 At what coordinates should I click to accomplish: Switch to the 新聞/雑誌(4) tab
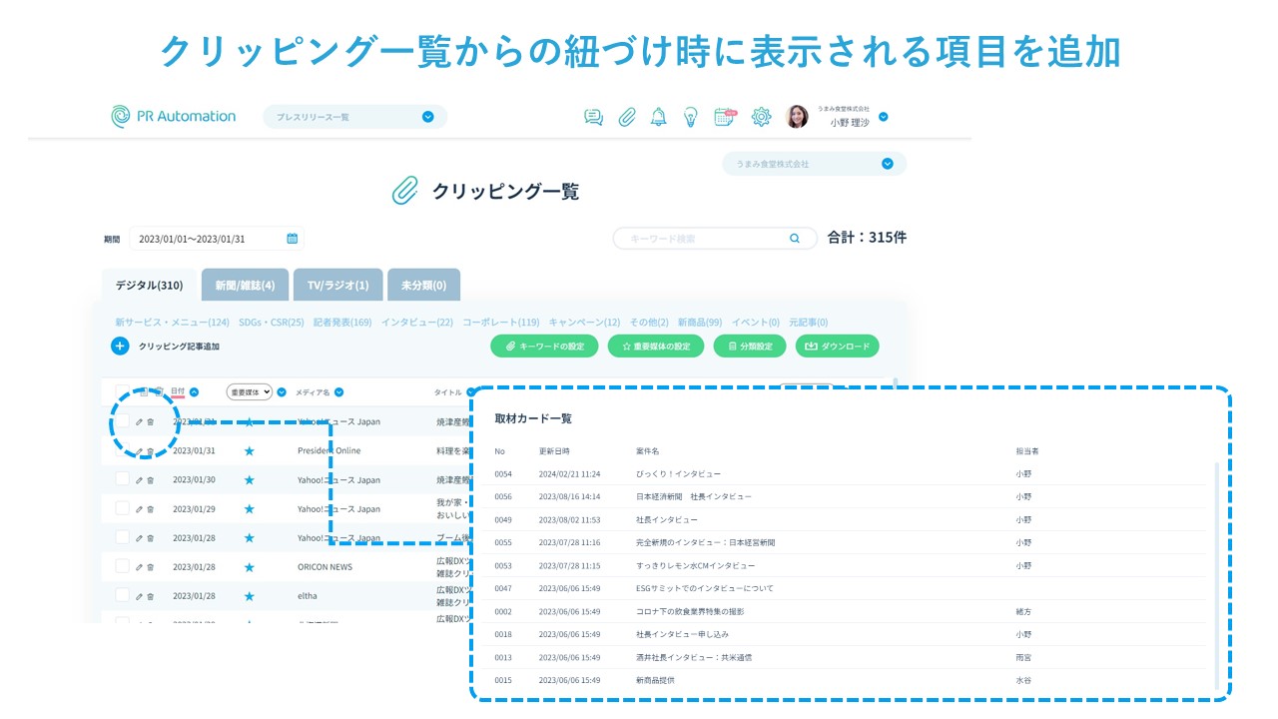(245, 286)
